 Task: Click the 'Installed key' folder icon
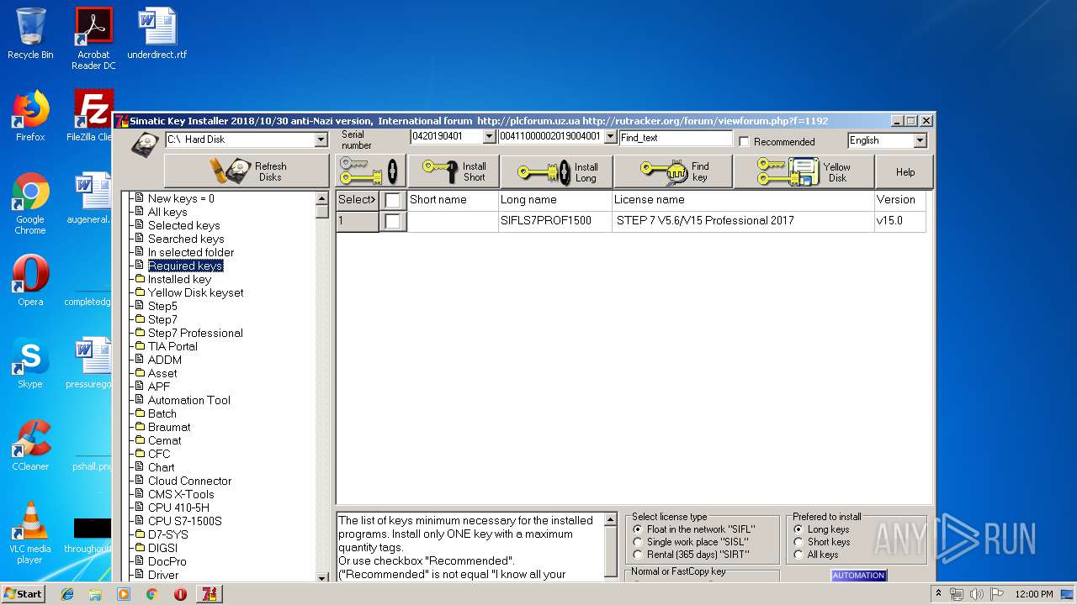(140, 279)
